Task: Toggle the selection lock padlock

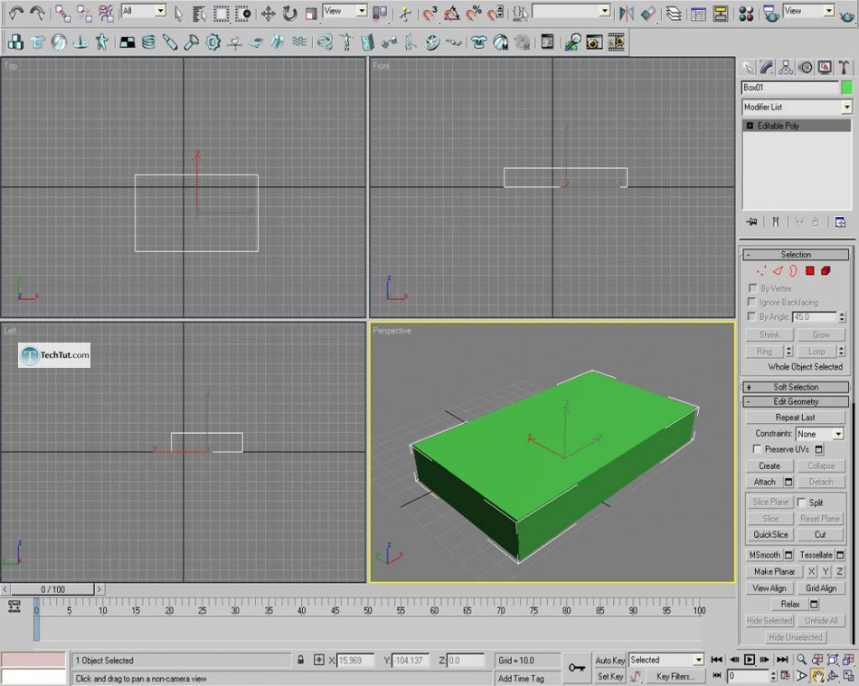Action: 301,660
